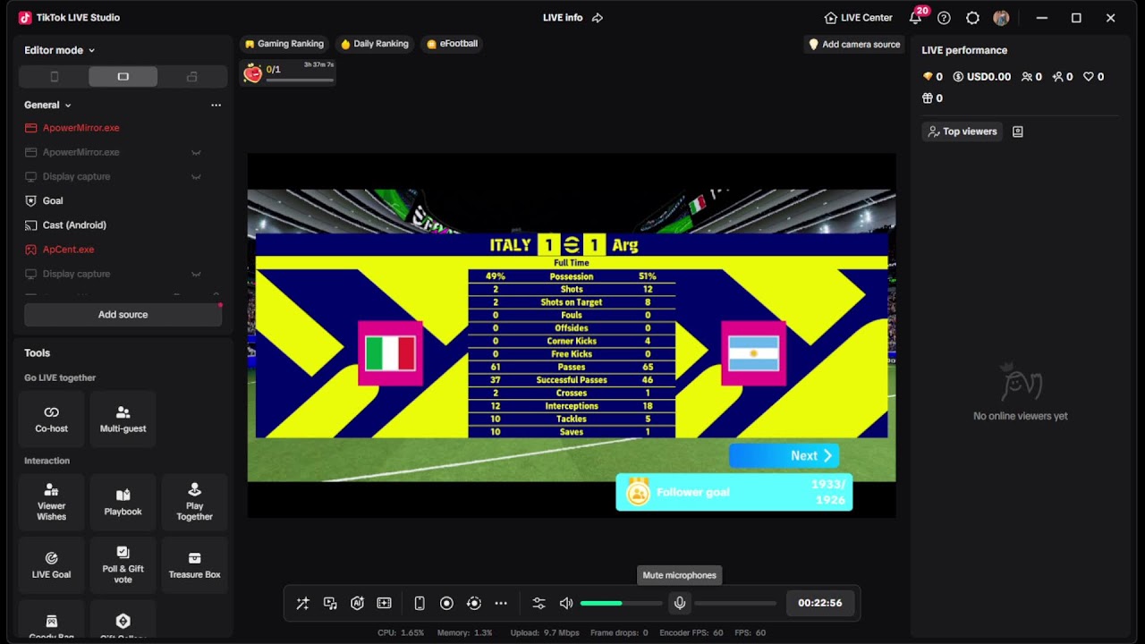
Task: Open General scene more options menu
Action: coord(216,105)
